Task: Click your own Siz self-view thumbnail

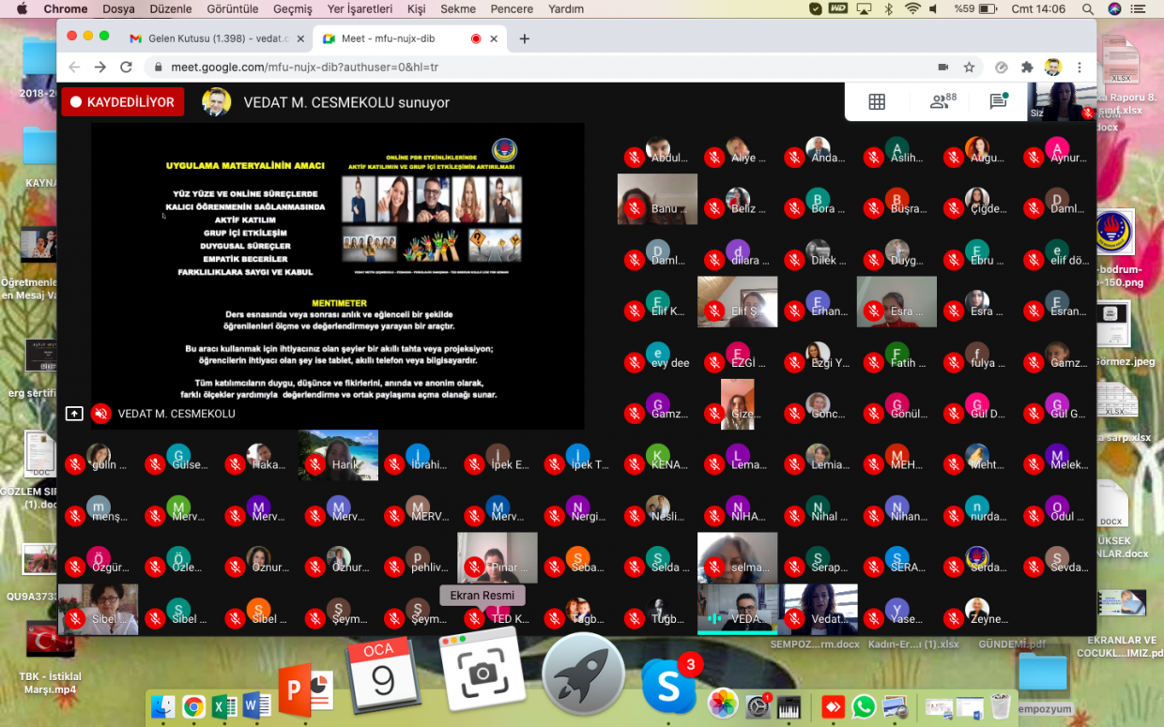Action: [x=1063, y=102]
